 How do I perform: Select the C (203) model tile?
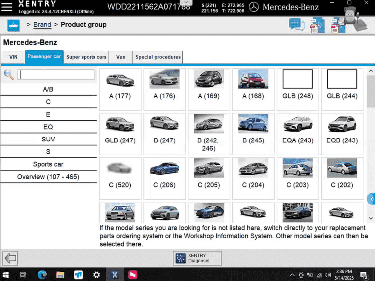click(x=298, y=179)
